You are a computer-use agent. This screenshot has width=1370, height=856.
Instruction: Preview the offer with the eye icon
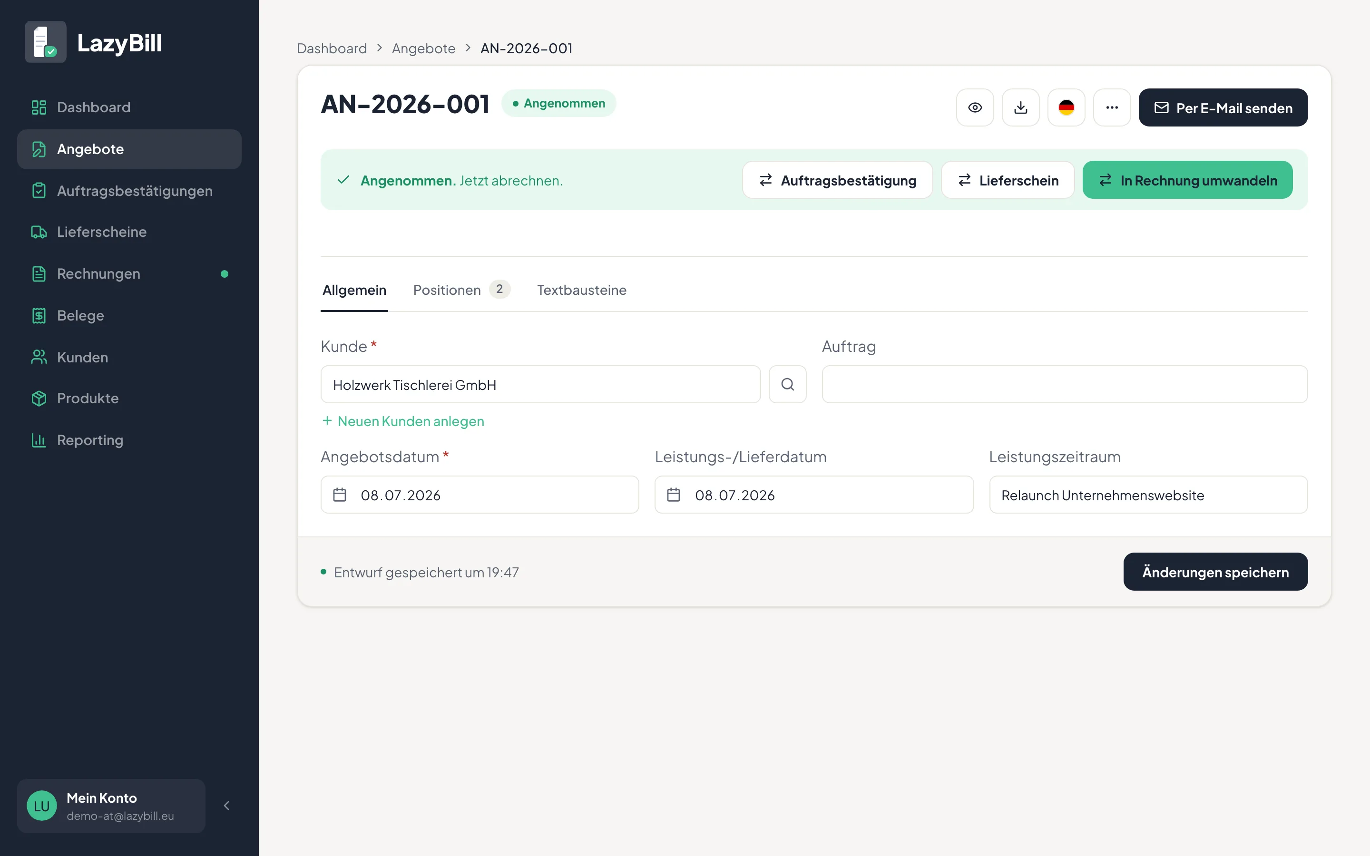point(975,107)
